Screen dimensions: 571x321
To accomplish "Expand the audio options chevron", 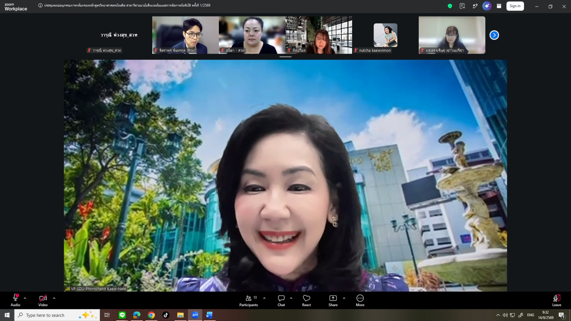I will [25, 298].
